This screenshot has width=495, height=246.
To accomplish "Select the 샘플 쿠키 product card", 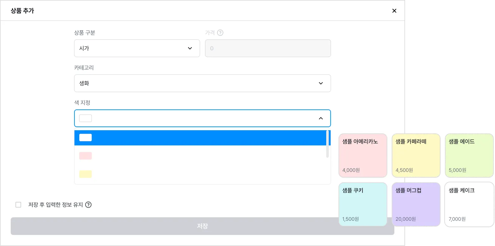I will (363, 204).
